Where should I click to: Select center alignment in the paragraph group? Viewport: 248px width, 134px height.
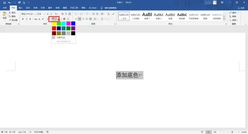(x=79, y=19)
